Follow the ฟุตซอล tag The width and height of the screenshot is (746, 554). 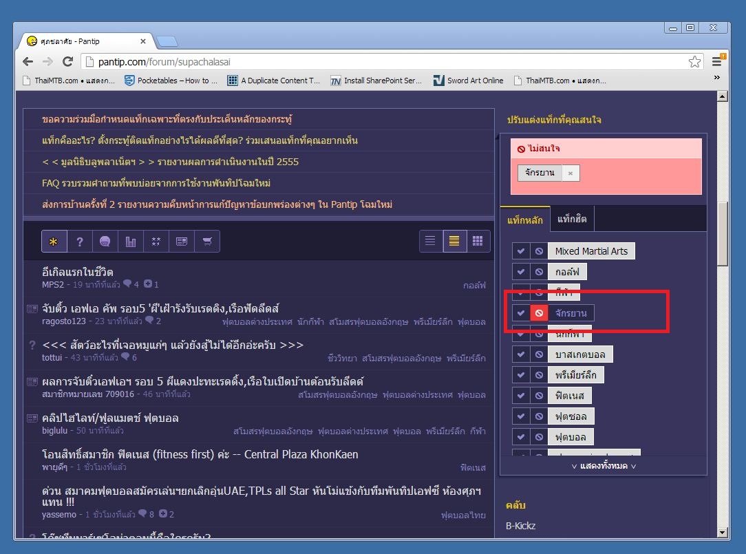521,416
